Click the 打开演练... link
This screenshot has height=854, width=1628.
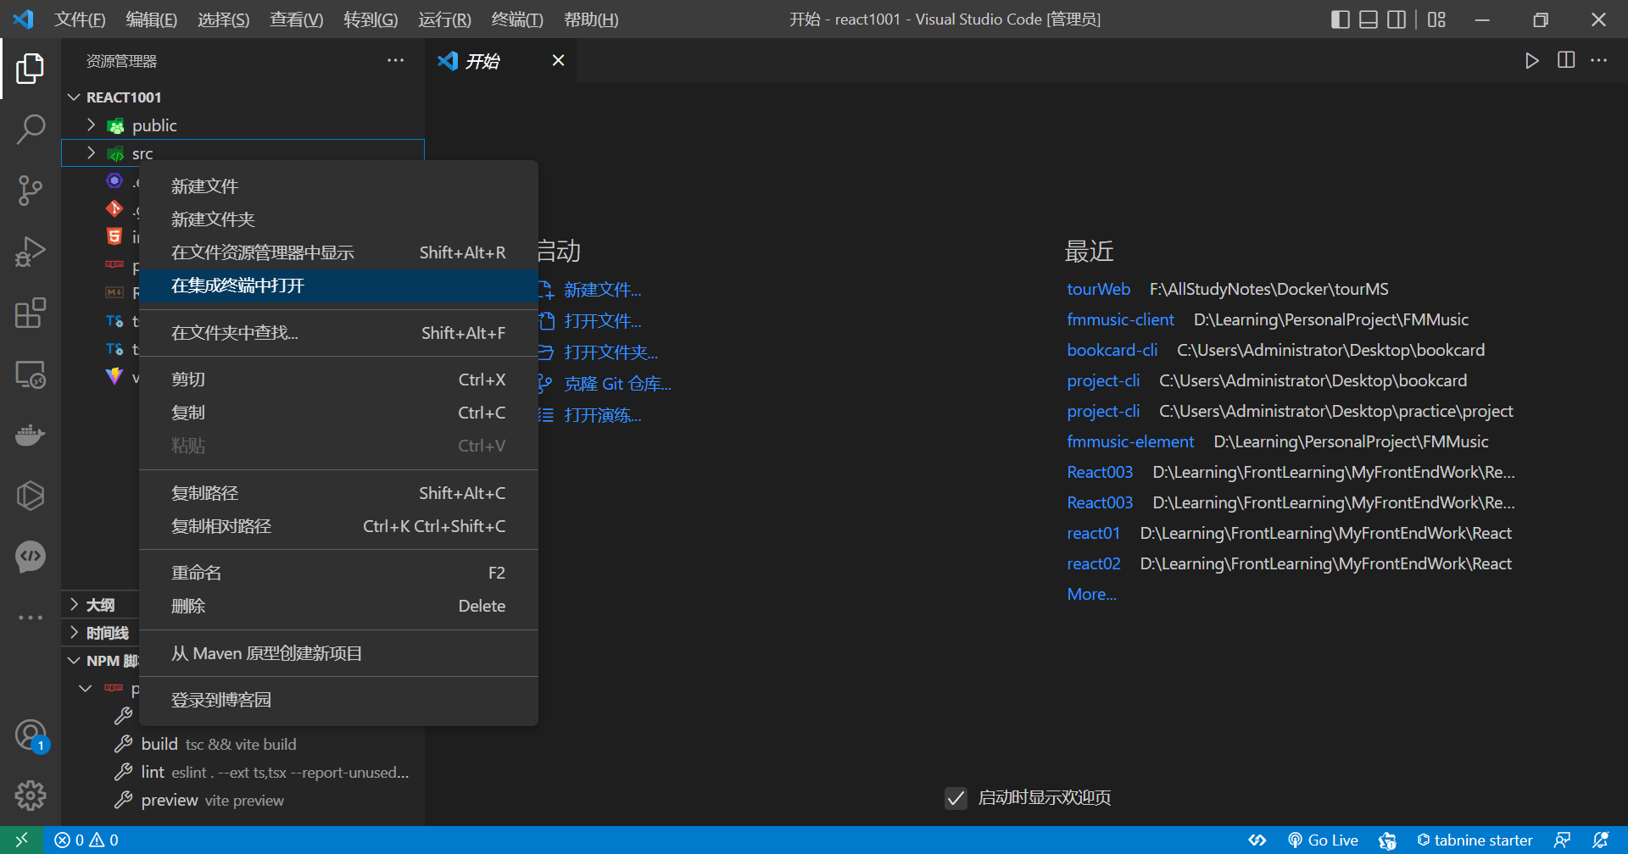coord(602,415)
